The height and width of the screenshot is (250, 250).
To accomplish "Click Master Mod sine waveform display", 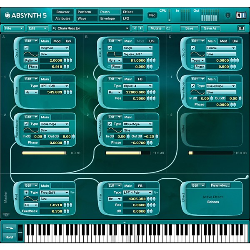I will click(x=31, y=199).
